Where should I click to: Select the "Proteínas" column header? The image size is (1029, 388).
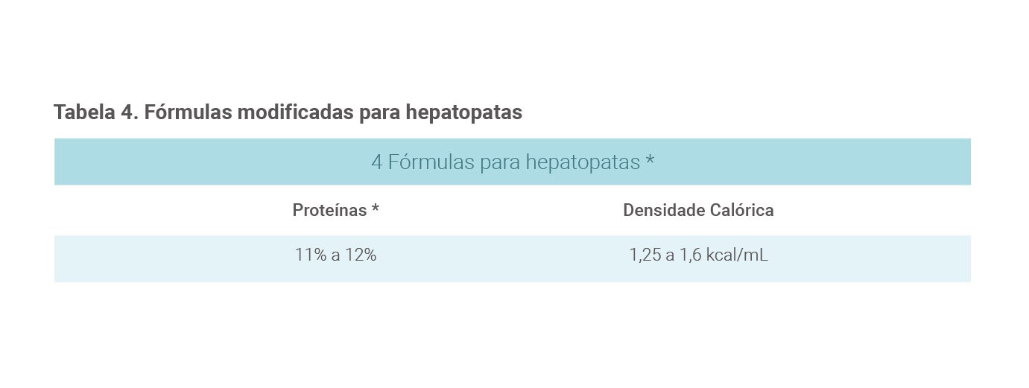point(329,211)
